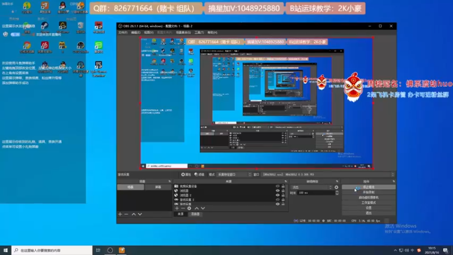Open the 文件(F) menu in OBS
The image size is (453, 255).
tap(123, 33)
